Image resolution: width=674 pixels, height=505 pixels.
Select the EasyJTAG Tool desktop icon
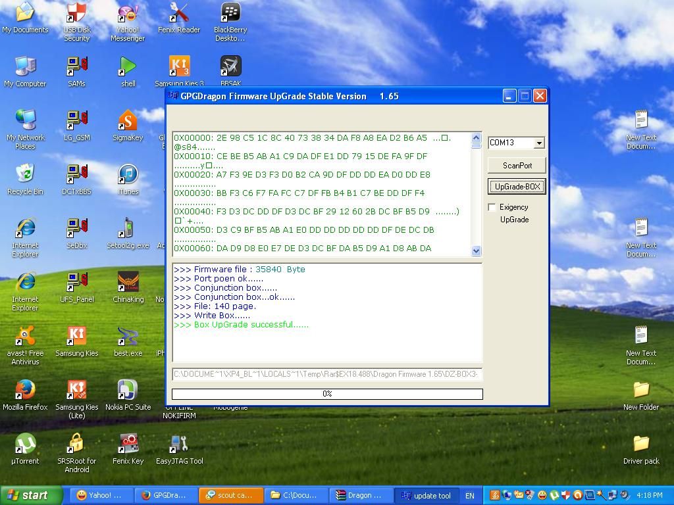(179, 449)
